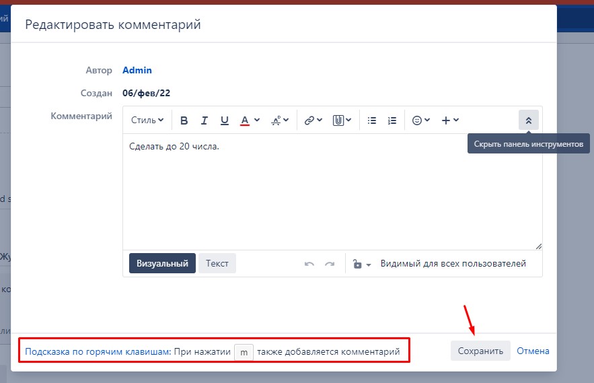Hide the toolbar using the double-chevron button
594x383 pixels.
click(529, 120)
